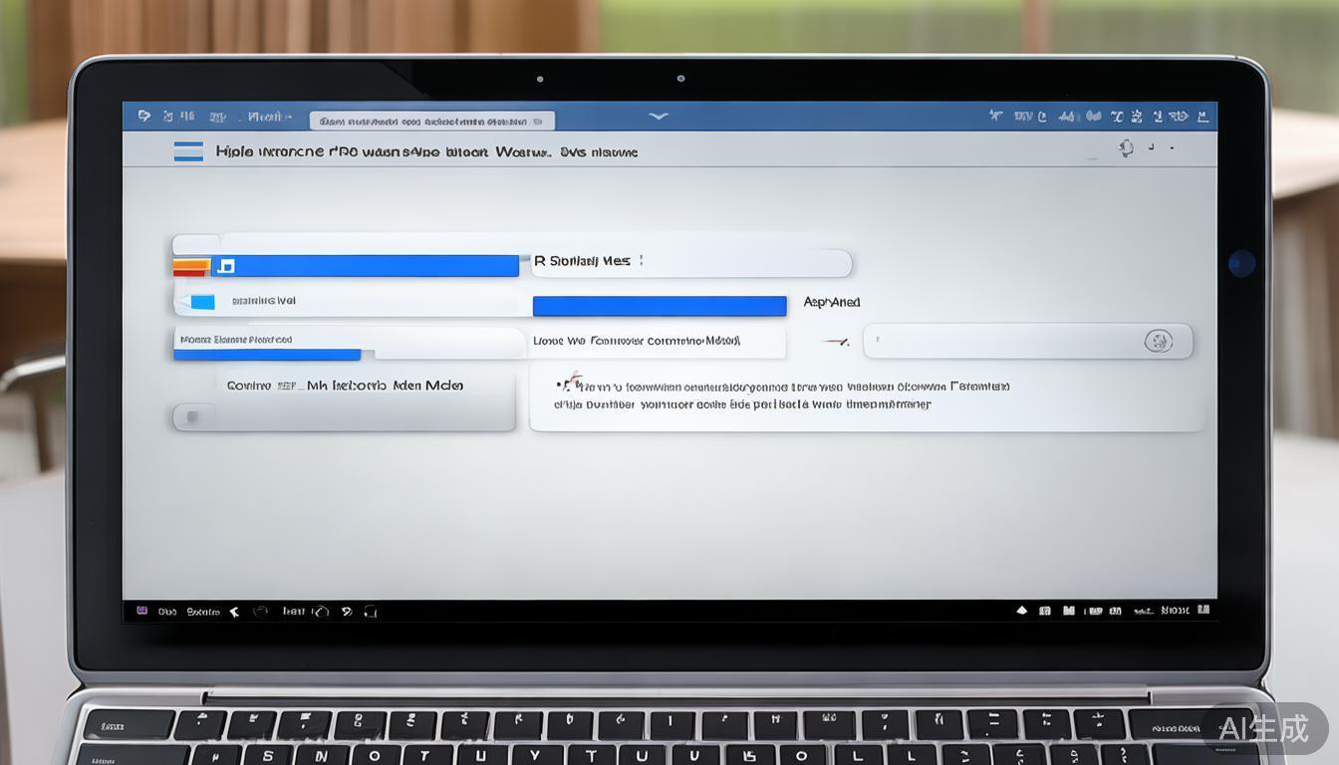Click the rightmost icon in the top title bar
The width and height of the screenshot is (1339, 765).
click(1204, 117)
